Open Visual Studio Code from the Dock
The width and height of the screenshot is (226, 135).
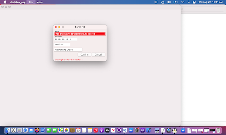pos(125,130)
